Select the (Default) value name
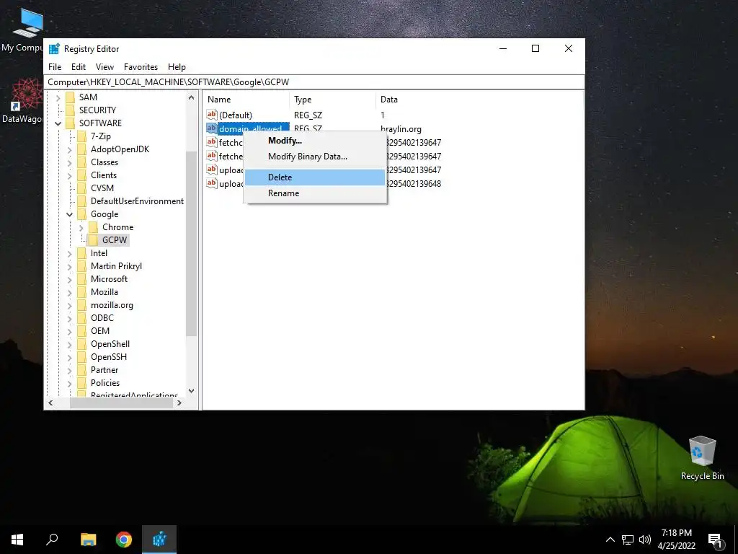This screenshot has width=738, height=554. 236,115
